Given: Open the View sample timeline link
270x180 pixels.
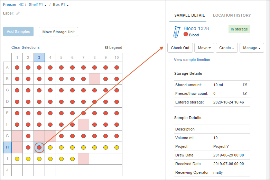Looking at the screenshot, I should pos(192,60).
